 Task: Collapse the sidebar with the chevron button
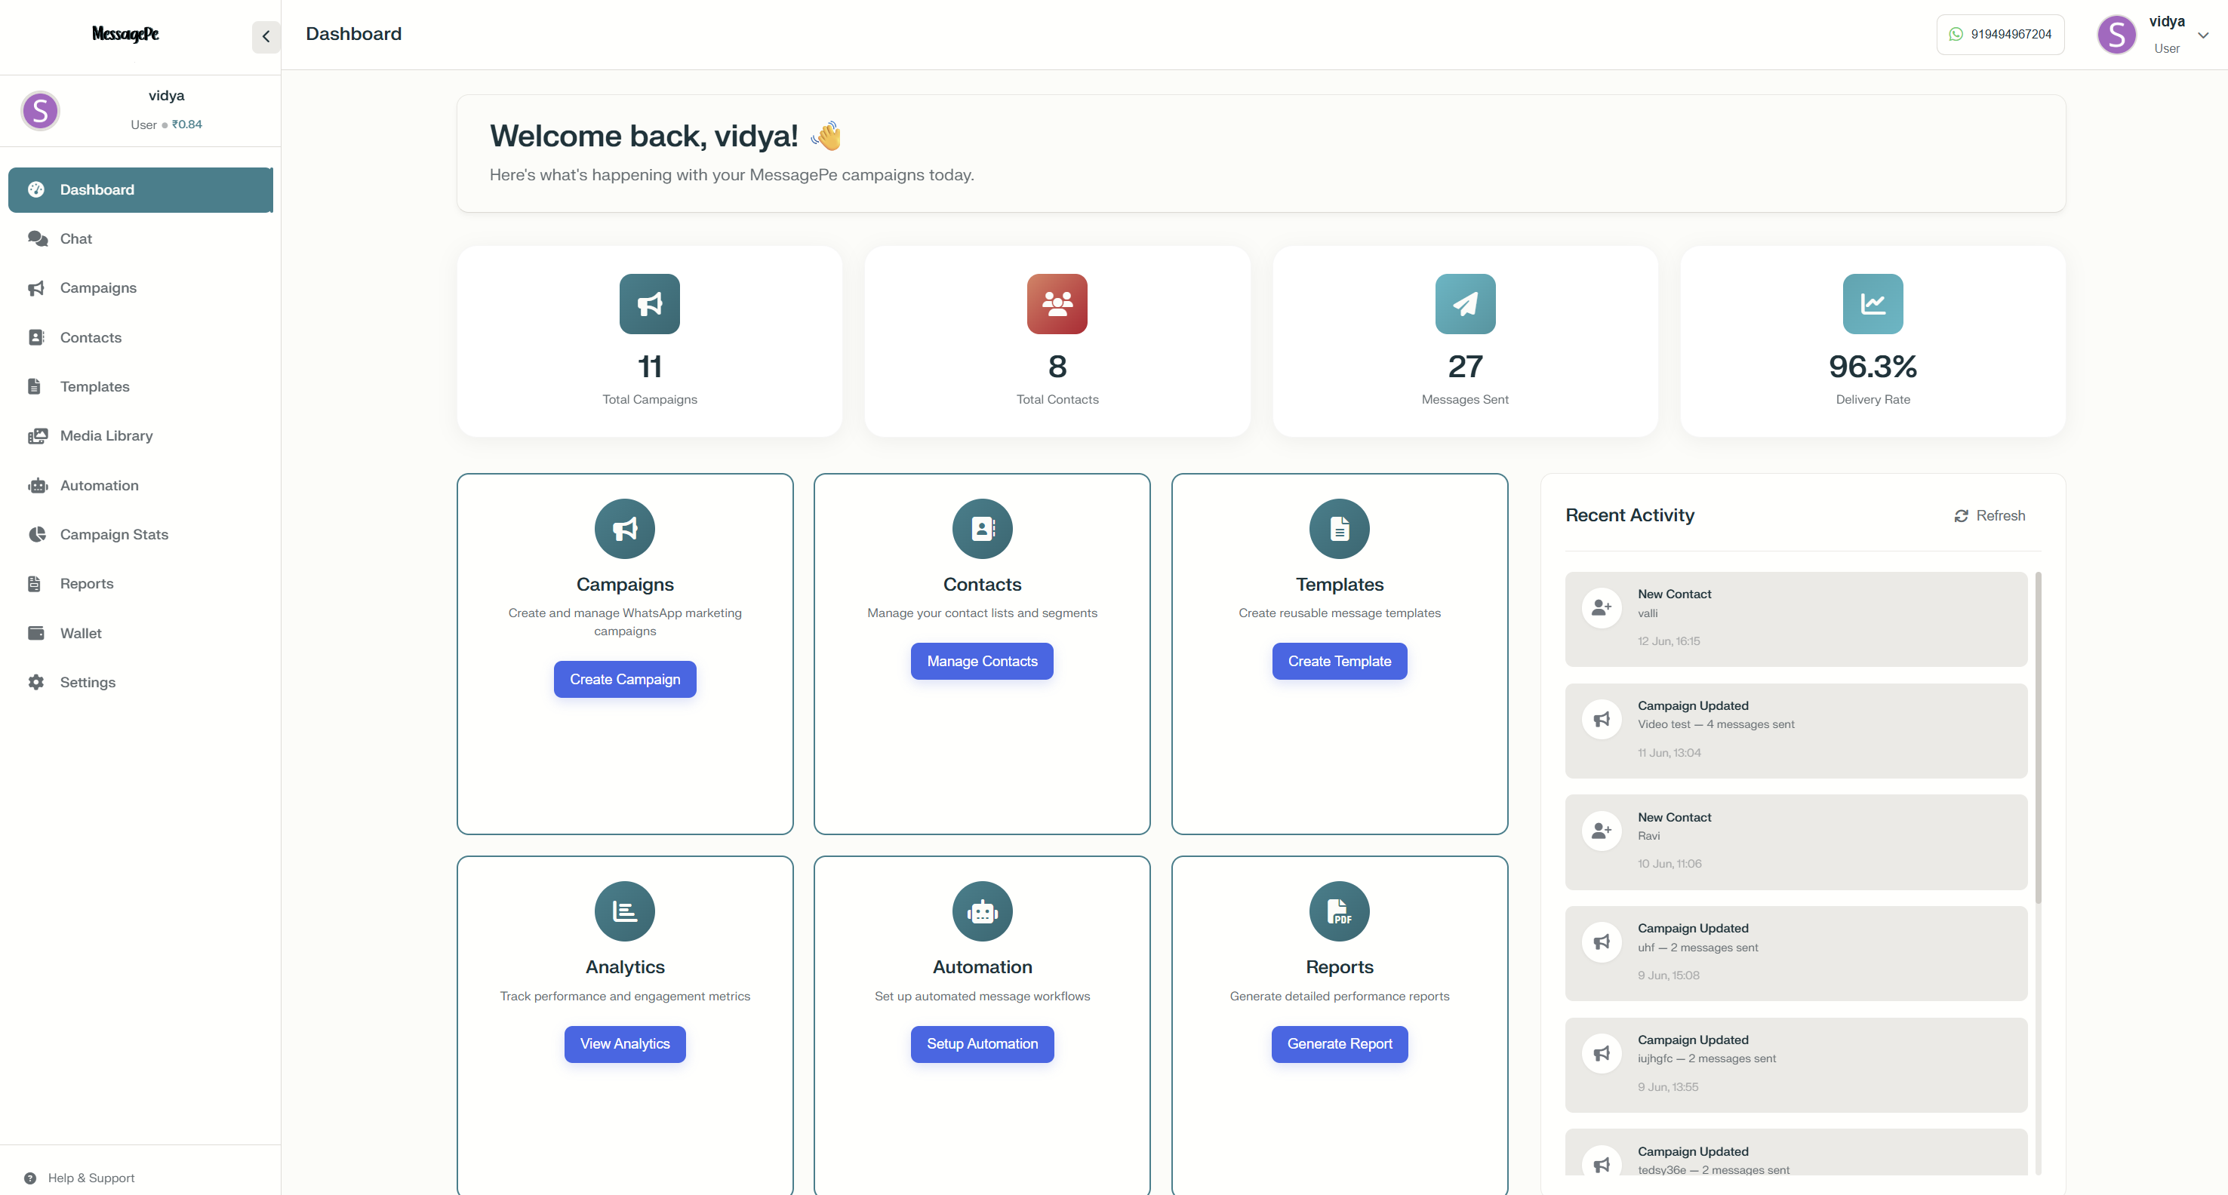pyautogui.click(x=266, y=36)
